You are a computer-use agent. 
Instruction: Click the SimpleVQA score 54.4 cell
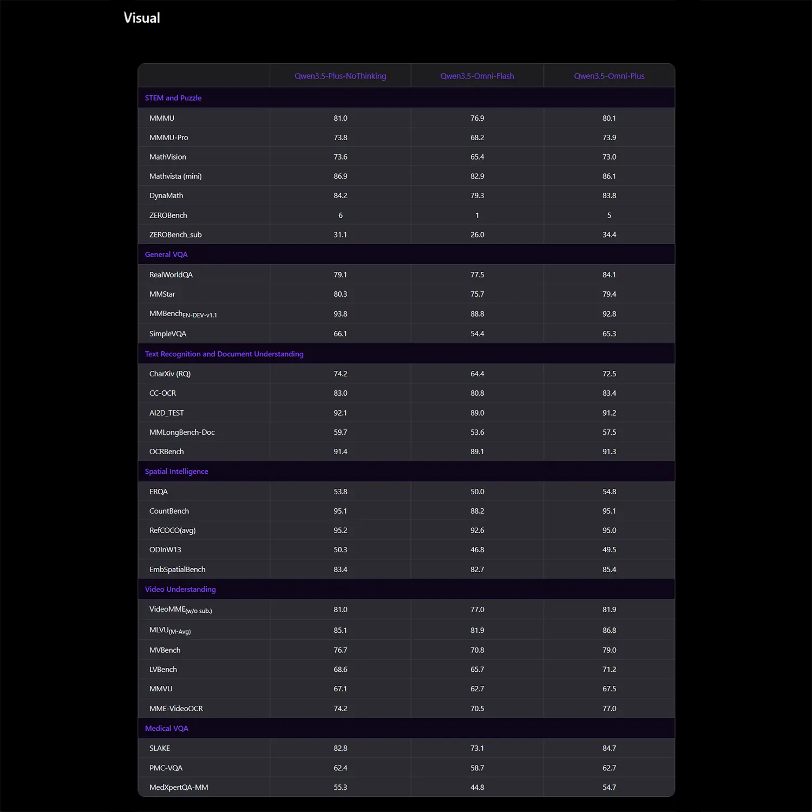pos(477,333)
